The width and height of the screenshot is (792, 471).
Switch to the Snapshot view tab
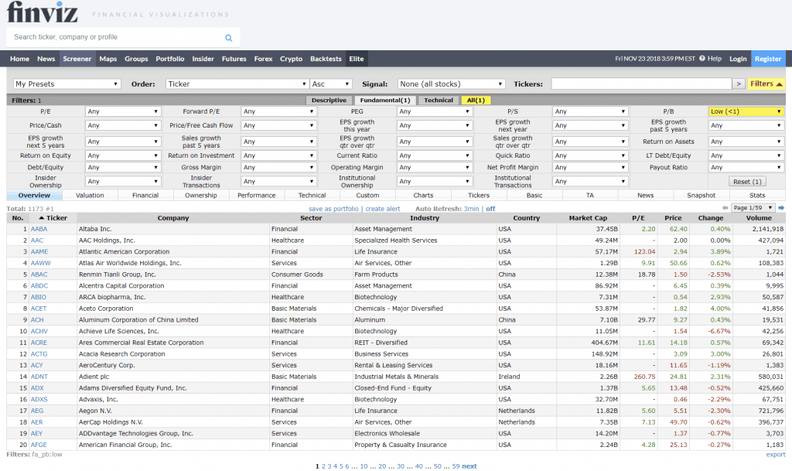(701, 196)
